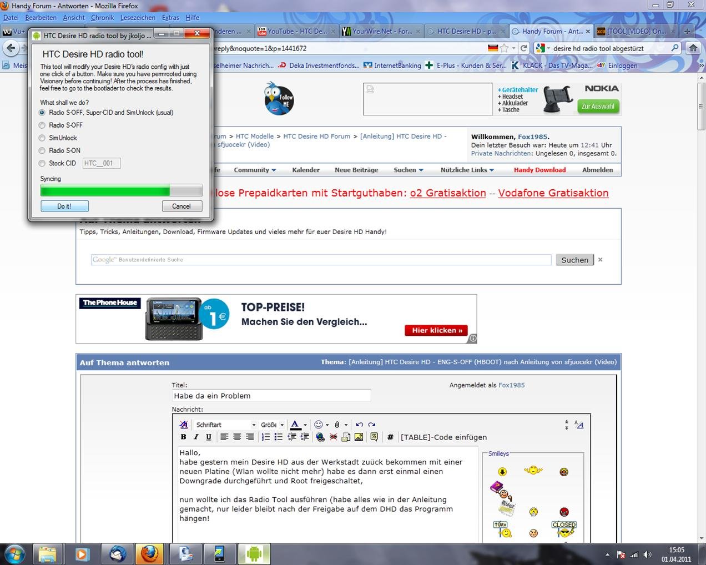This screenshot has width=706, height=565.
Task: Wrap selection in code tags (#)
Action: tap(390, 437)
